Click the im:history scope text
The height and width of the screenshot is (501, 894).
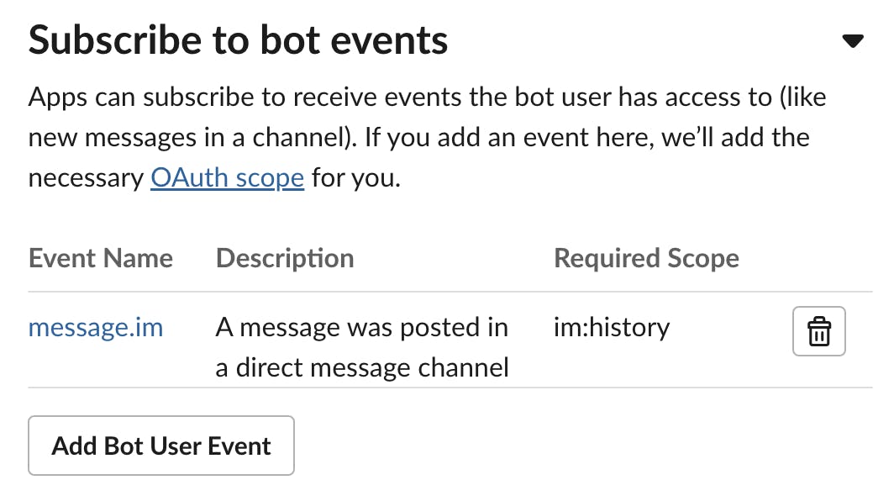(x=612, y=328)
